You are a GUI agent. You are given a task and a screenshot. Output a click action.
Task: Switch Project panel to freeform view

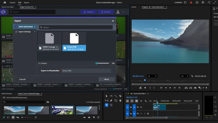(x=18, y=118)
